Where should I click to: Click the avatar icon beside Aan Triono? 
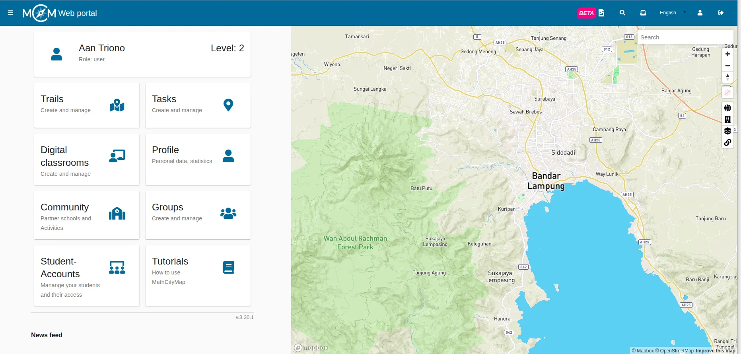click(x=56, y=54)
